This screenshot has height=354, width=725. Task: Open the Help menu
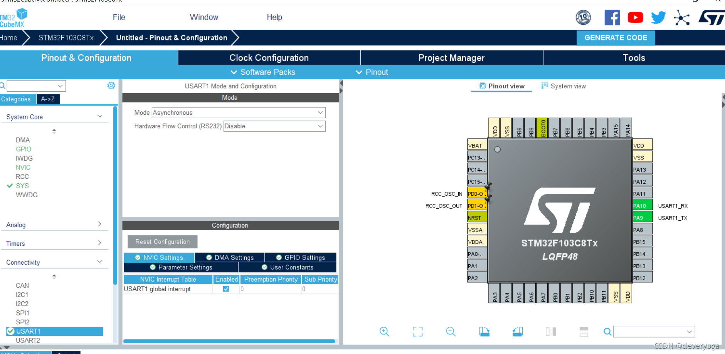[274, 17]
